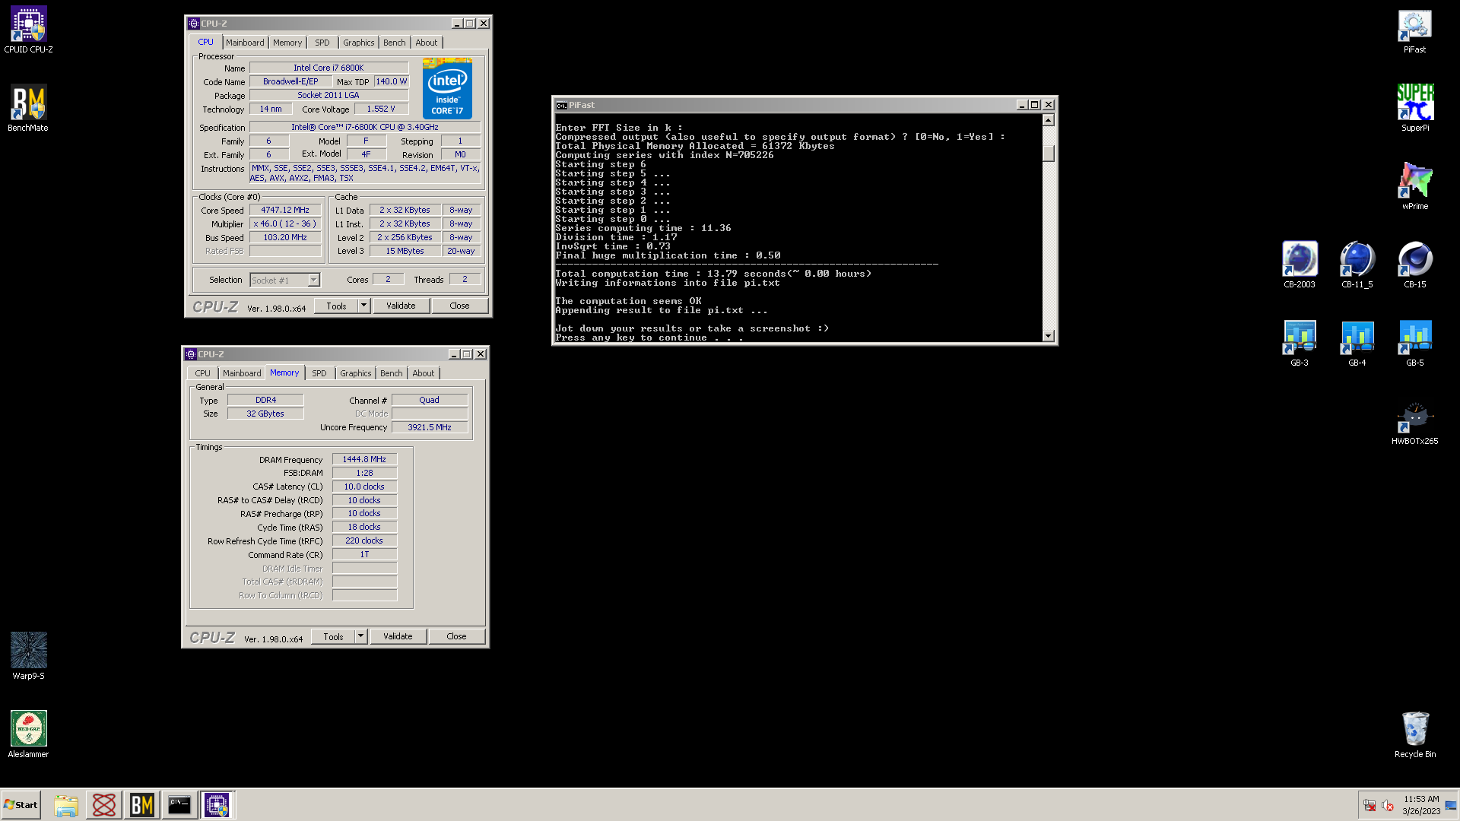Click the network tray icon
This screenshot has width=1460, height=821.
(x=1370, y=806)
